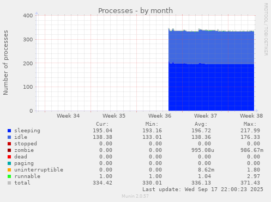Screen dimensions: 271x202
Task: Click idle maximum value 176.33
Action: pyautogui.click(x=250, y=137)
